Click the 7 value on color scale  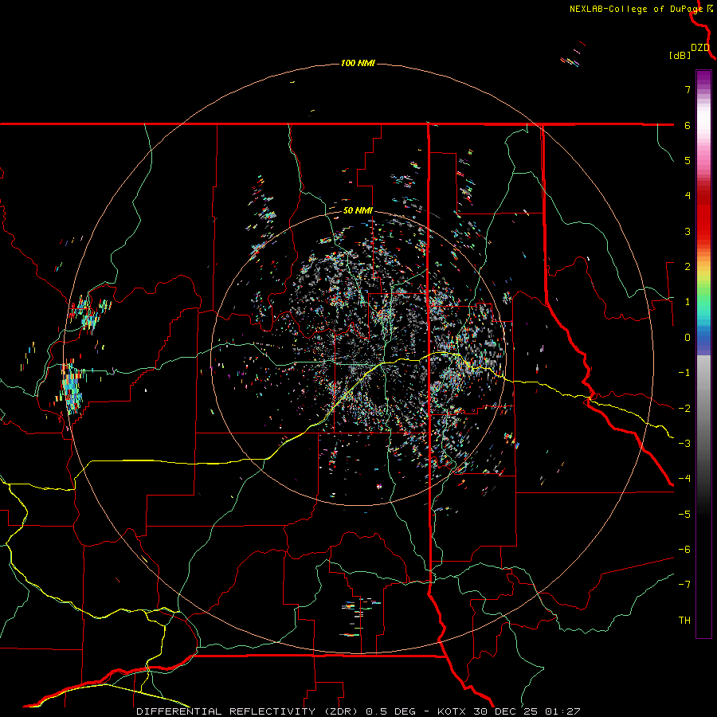click(688, 89)
